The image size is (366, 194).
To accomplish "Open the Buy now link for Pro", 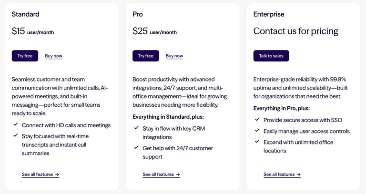I will coord(174,56).
